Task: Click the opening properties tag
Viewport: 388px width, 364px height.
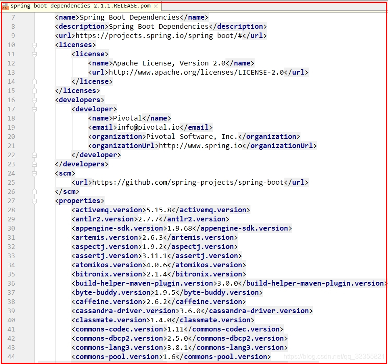Action: click(80, 201)
